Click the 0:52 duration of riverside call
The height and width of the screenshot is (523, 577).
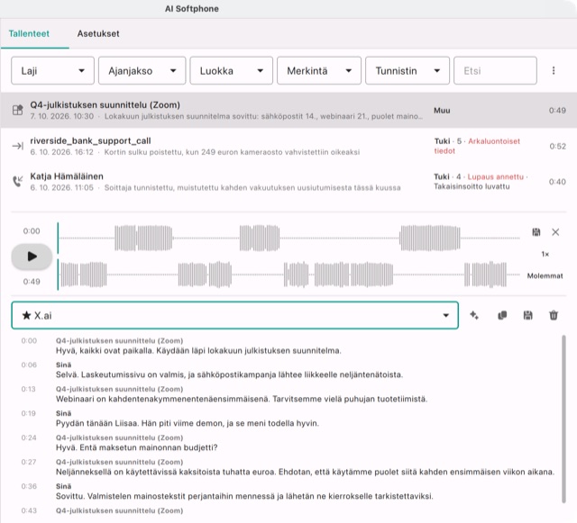pos(557,147)
